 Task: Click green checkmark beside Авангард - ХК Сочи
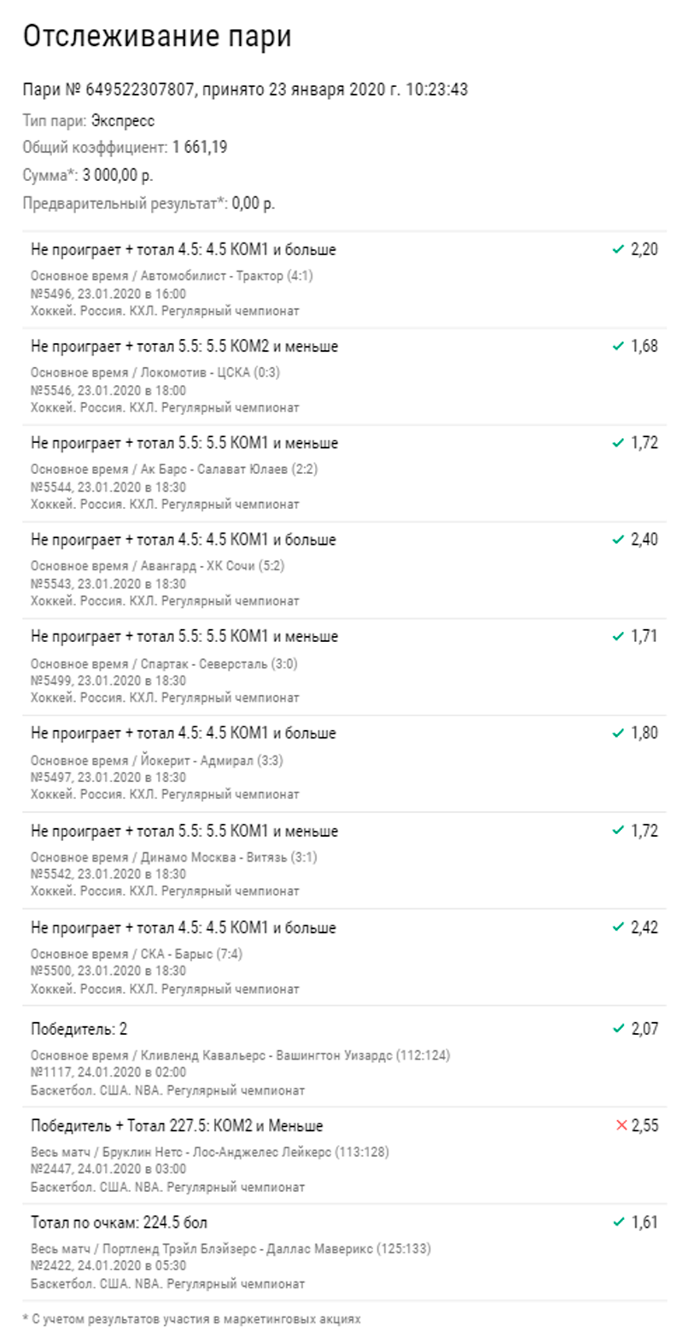point(619,540)
